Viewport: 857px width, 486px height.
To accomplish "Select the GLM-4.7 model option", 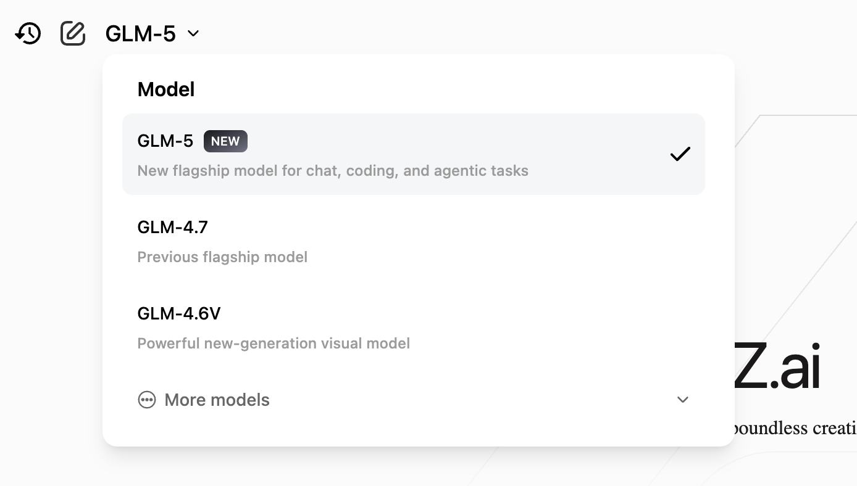I will pos(173,228).
